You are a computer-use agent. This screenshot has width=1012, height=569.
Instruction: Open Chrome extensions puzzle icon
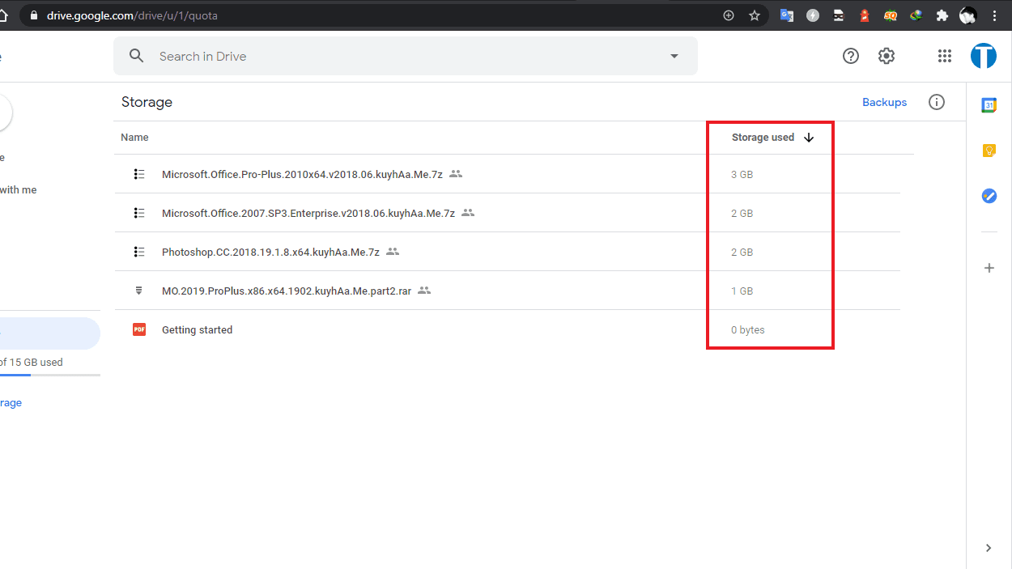(942, 15)
